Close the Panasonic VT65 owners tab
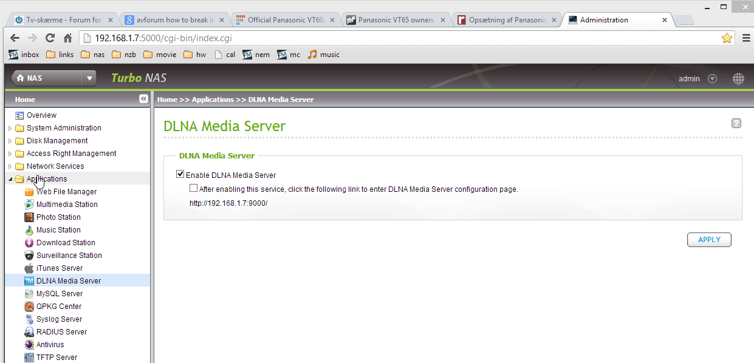Screen dimensions: 754x363 pos(442,20)
